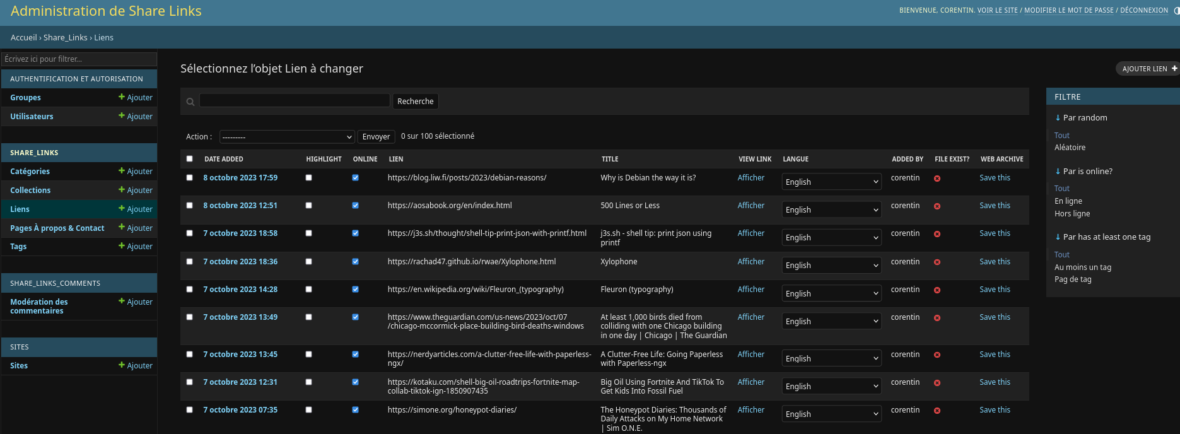Add a new Collections entry
Image resolution: width=1180 pixels, height=434 pixels.
[136, 191]
